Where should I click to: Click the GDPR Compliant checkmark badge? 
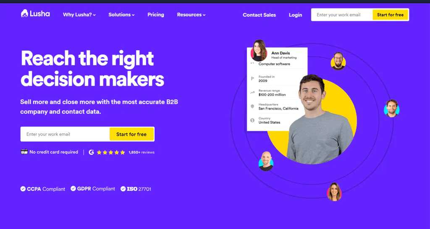point(73,188)
